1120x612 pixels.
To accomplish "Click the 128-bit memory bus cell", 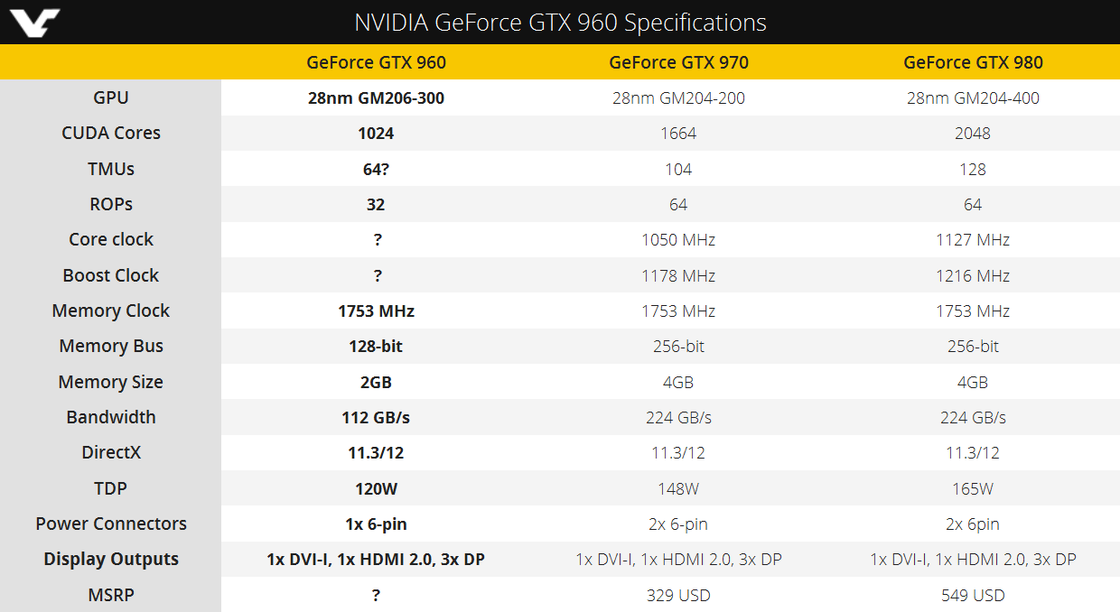I will pyautogui.click(x=376, y=346).
